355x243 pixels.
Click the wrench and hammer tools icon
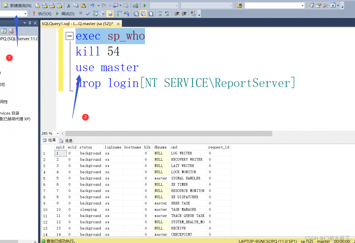point(325,6)
